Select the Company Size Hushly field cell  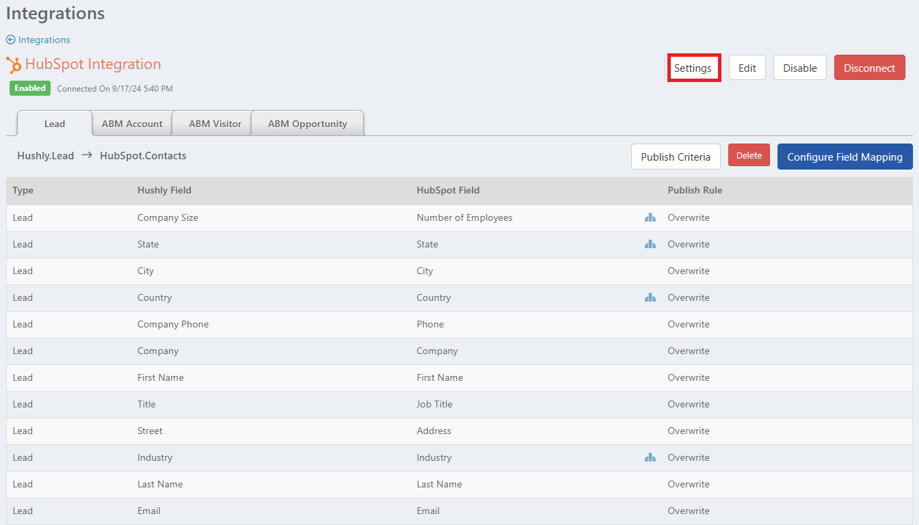(168, 218)
